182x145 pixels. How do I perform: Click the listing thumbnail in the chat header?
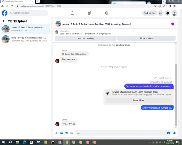58,24
